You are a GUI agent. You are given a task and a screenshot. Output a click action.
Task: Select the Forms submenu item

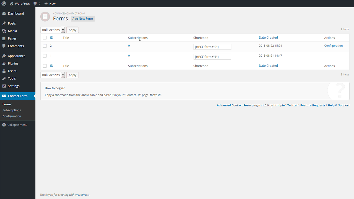[x=7, y=104]
